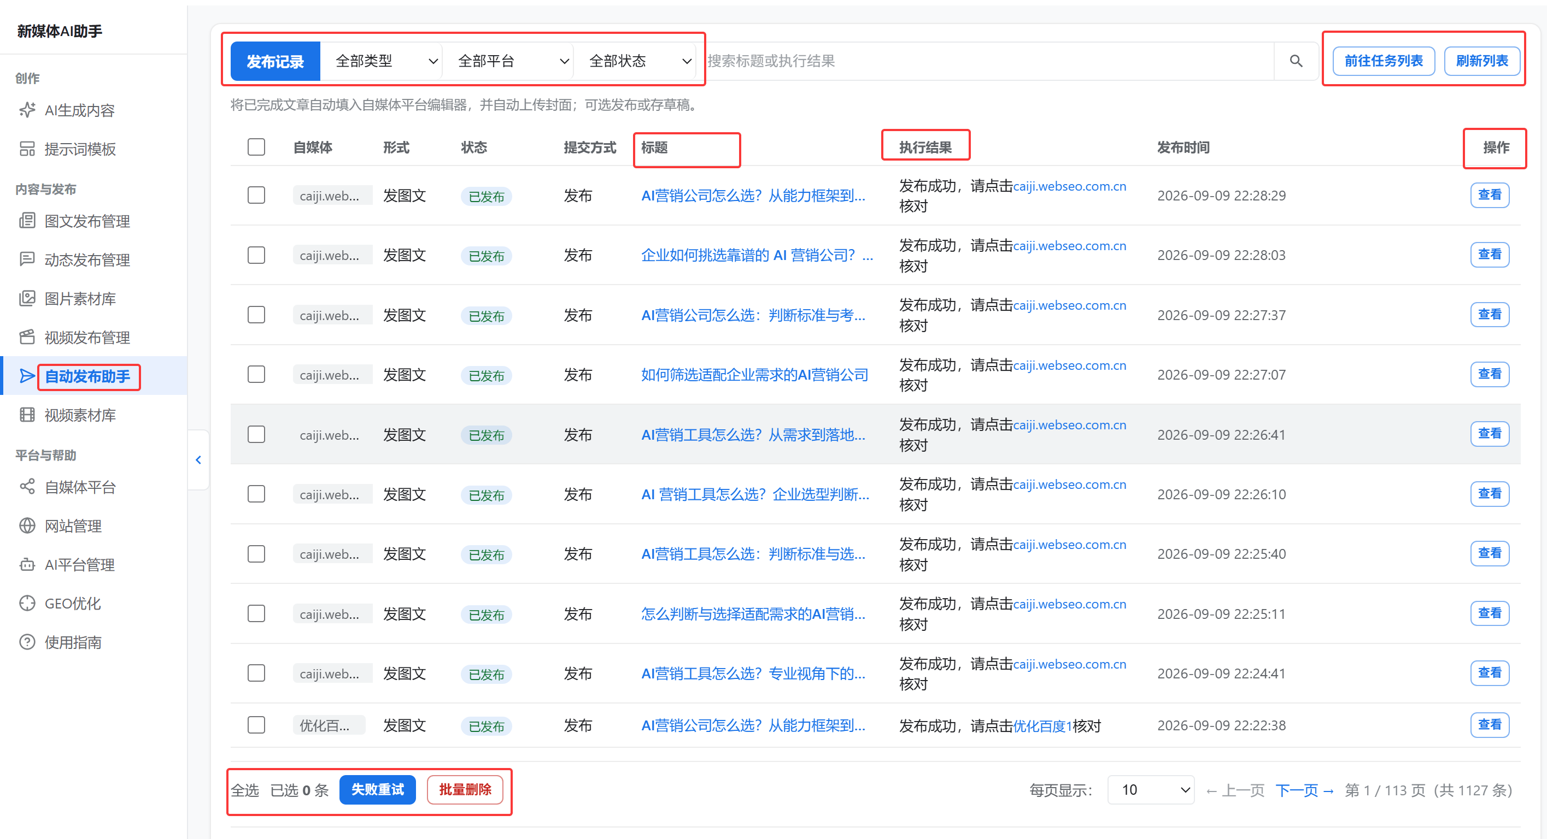Click the timestamp 2026-09-09 22:25:40
Image resolution: width=1547 pixels, height=839 pixels.
click(1222, 553)
